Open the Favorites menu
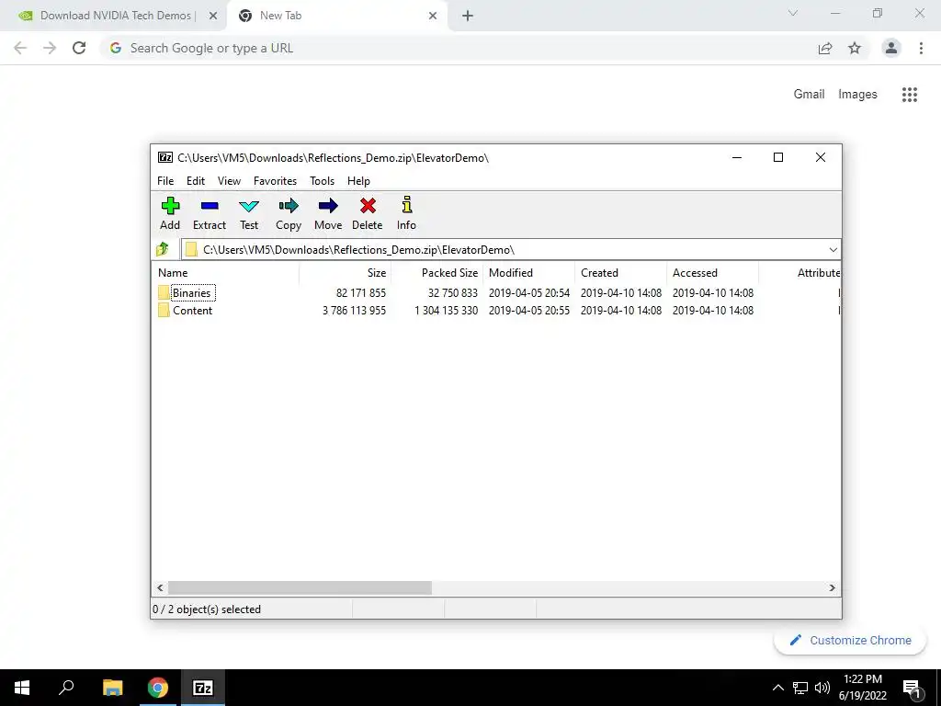The height and width of the screenshot is (706, 941). click(275, 181)
